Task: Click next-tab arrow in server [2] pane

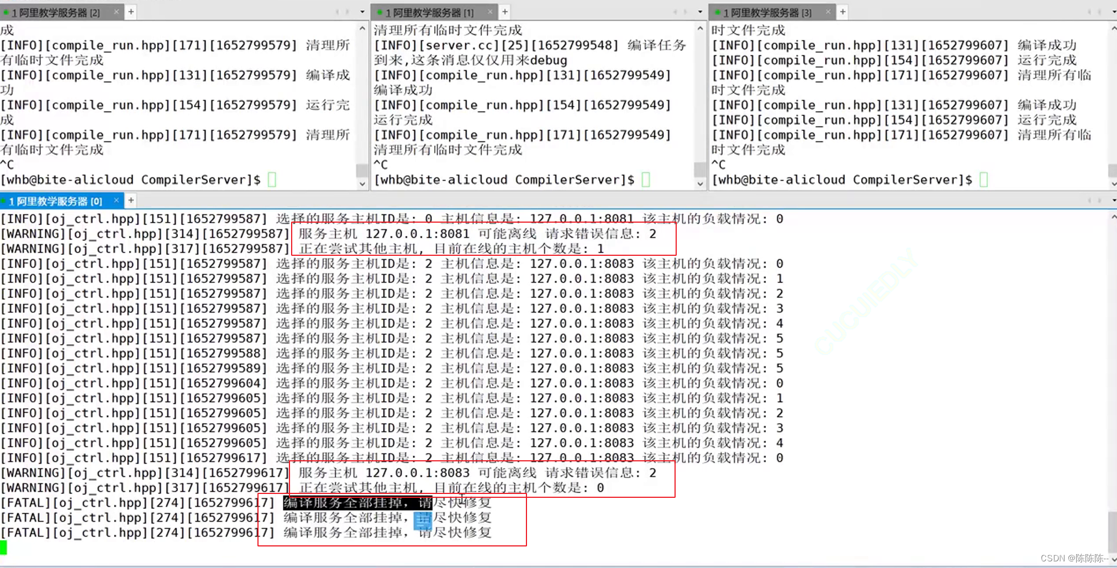Action: 347,12
